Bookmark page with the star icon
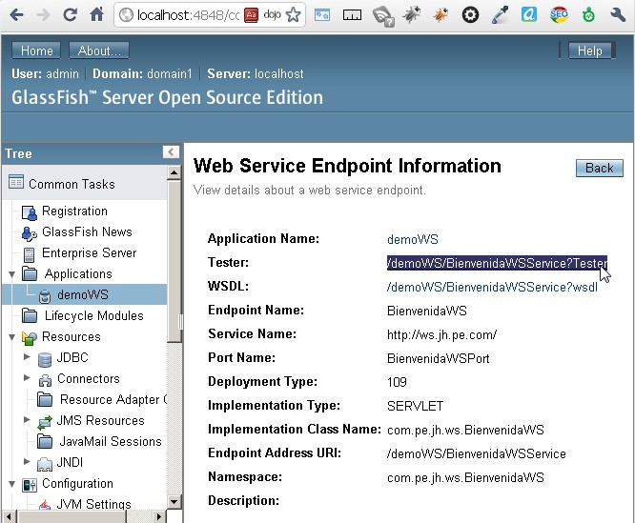 293,15
